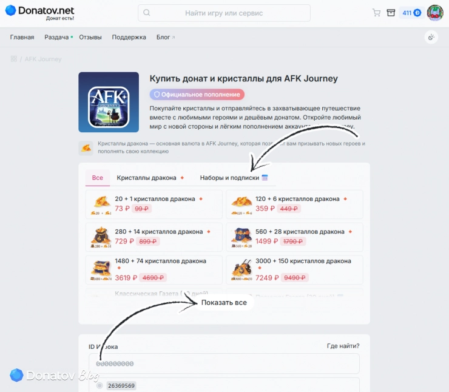Open Отзывы page
Screen dimensions: 449x392
click(x=90, y=37)
